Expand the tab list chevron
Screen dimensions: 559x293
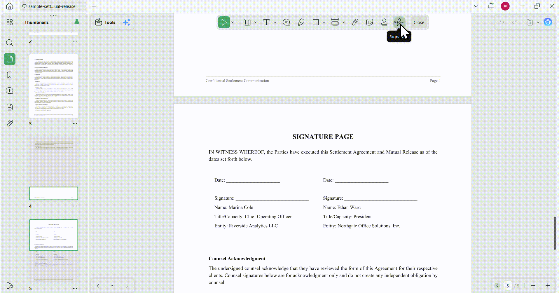point(476,6)
